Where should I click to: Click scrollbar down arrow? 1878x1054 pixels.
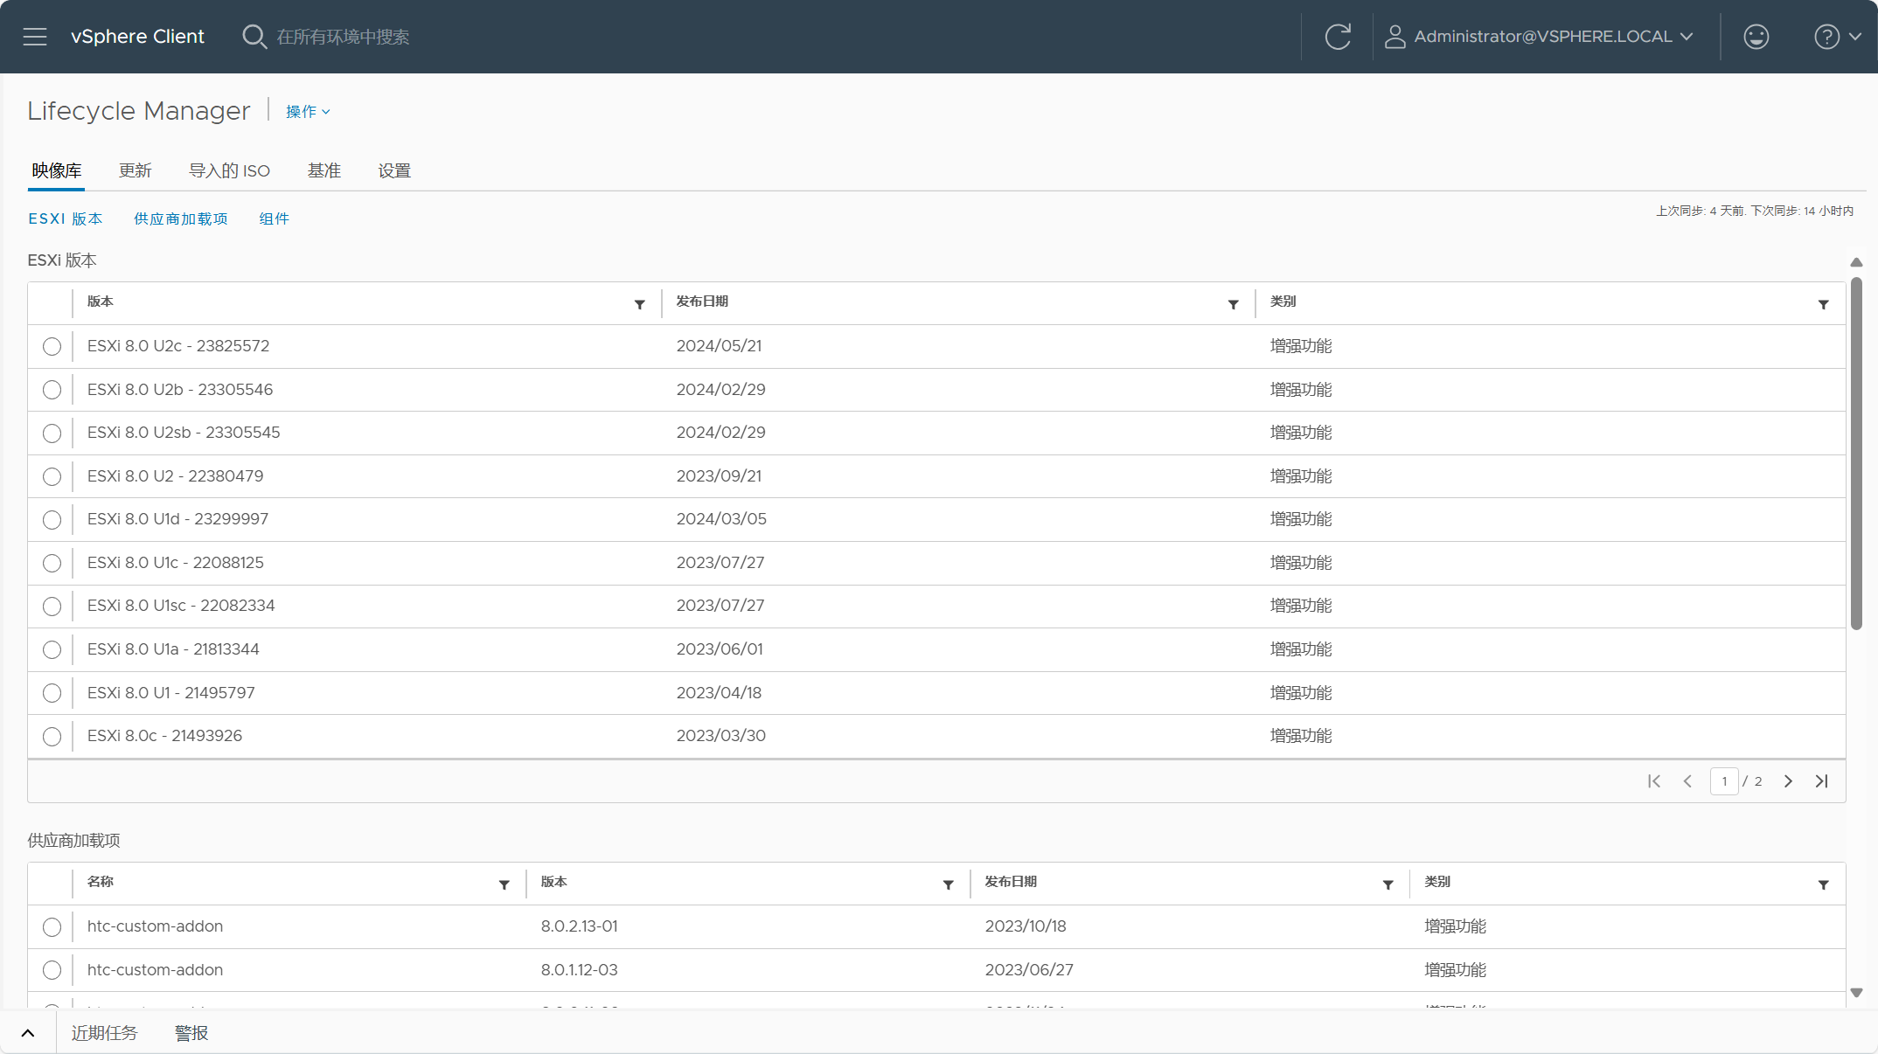[1856, 993]
